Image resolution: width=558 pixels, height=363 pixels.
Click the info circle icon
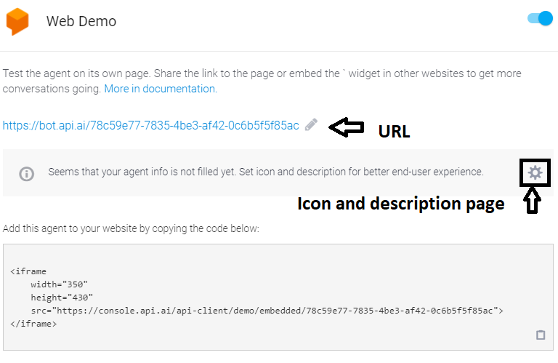pyautogui.click(x=26, y=174)
